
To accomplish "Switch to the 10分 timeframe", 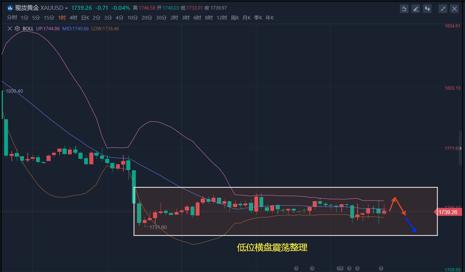I will (133, 18).
